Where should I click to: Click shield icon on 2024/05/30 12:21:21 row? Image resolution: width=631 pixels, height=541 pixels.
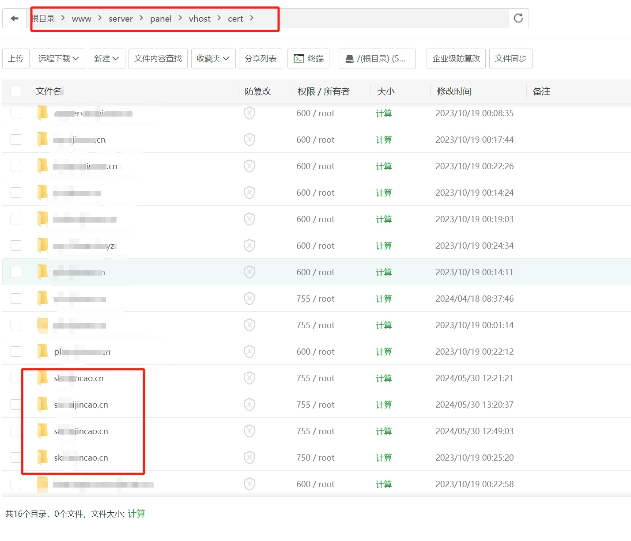[249, 378]
